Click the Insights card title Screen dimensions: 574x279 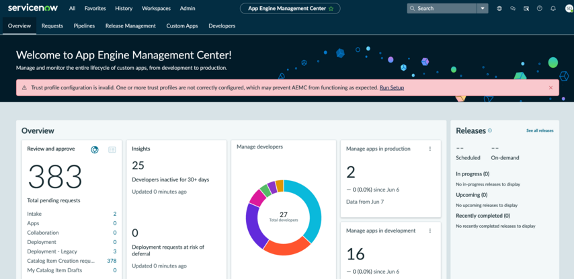pyautogui.click(x=141, y=149)
